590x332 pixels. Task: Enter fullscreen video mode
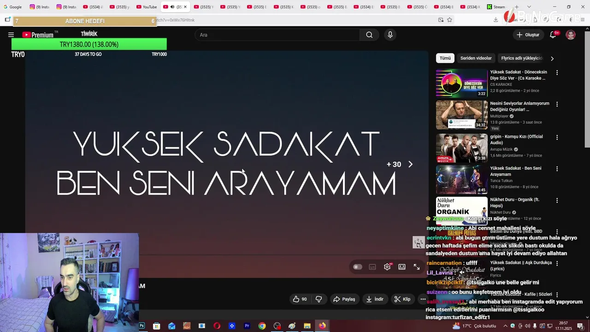click(417, 267)
